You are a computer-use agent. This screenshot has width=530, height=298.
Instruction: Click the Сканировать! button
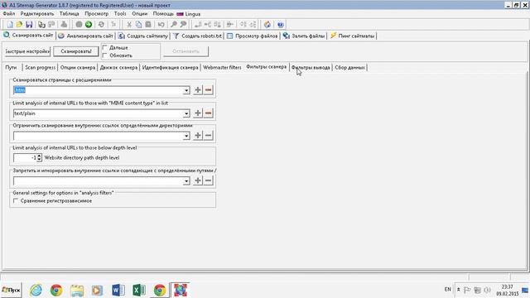click(x=76, y=51)
